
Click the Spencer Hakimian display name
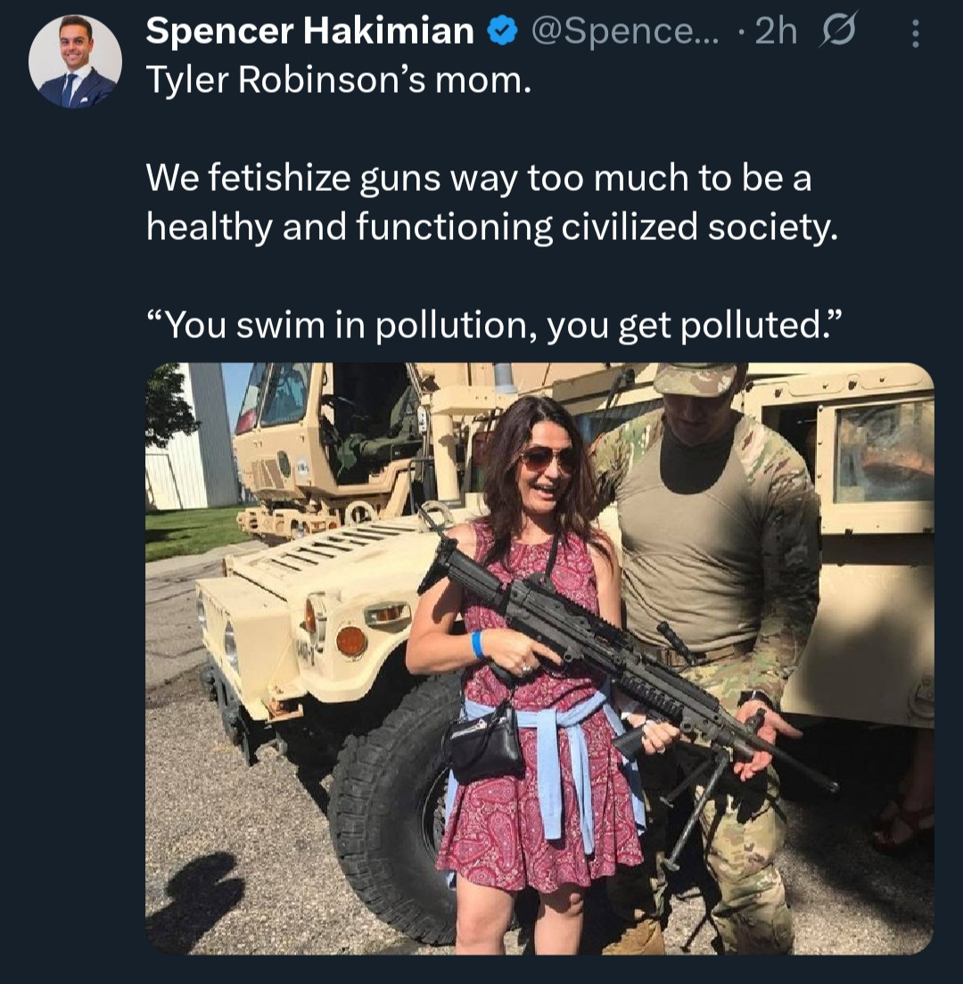coord(309,32)
